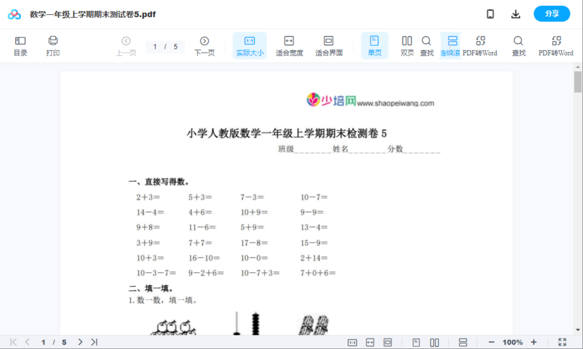Open the mobile preview icon

(x=490, y=14)
